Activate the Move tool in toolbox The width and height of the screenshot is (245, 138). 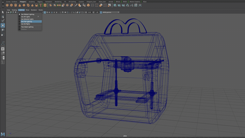click(3, 25)
